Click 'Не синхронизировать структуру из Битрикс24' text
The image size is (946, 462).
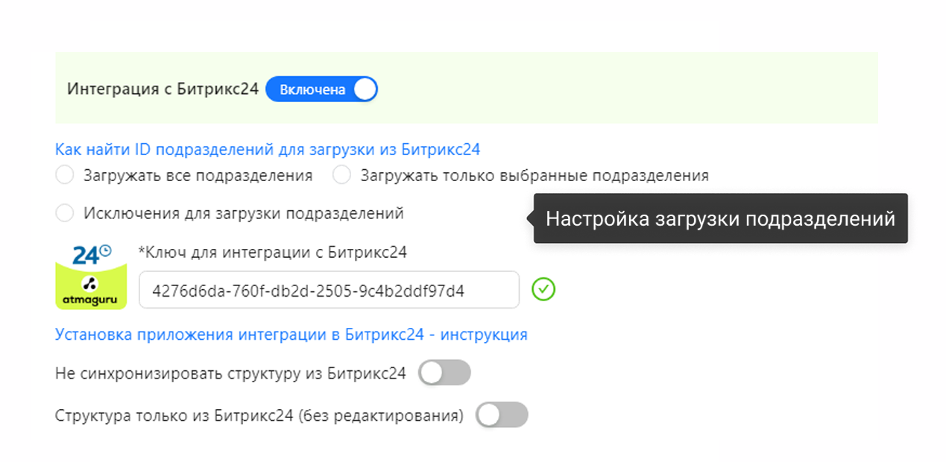tap(231, 373)
